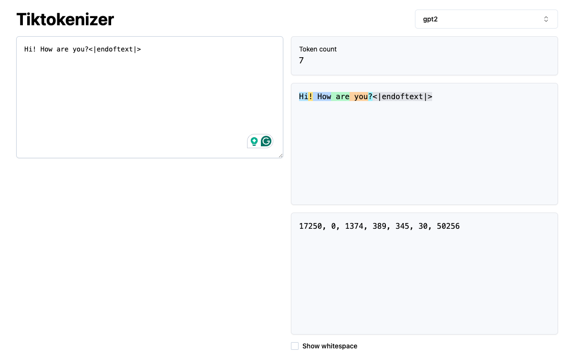Viewport: 569px width, 356px height.
Task: Open the Grammarly G assistant icon
Action: pyautogui.click(x=266, y=141)
